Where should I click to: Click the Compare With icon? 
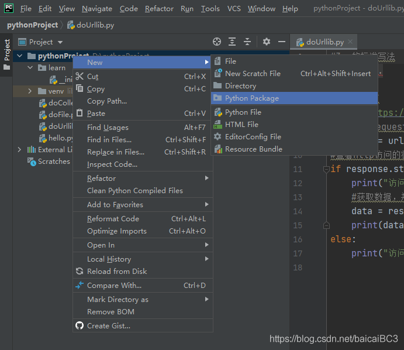coord(80,285)
